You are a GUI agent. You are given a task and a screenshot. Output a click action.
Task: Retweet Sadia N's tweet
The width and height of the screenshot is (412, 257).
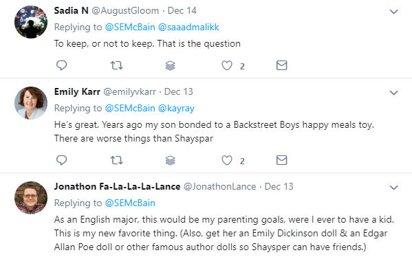(x=116, y=65)
